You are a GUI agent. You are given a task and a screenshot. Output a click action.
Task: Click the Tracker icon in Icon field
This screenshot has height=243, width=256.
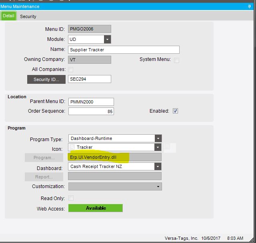click(x=72, y=147)
